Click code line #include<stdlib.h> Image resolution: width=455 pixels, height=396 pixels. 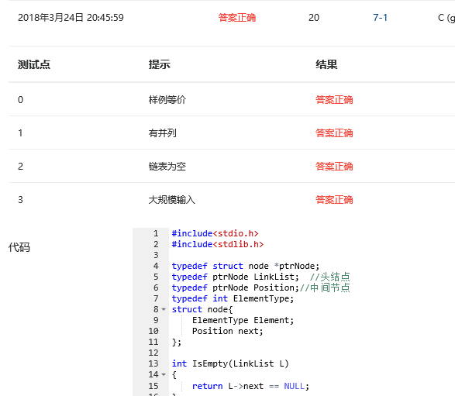pyautogui.click(x=218, y=244)
